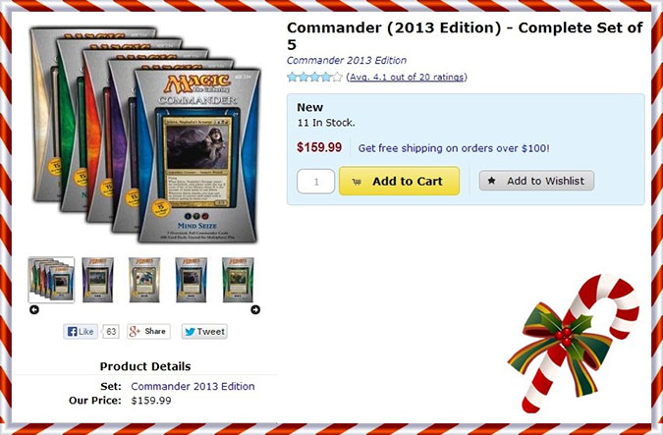
Task: Click the main Mind Seize product image
Action: pos(197,156)
